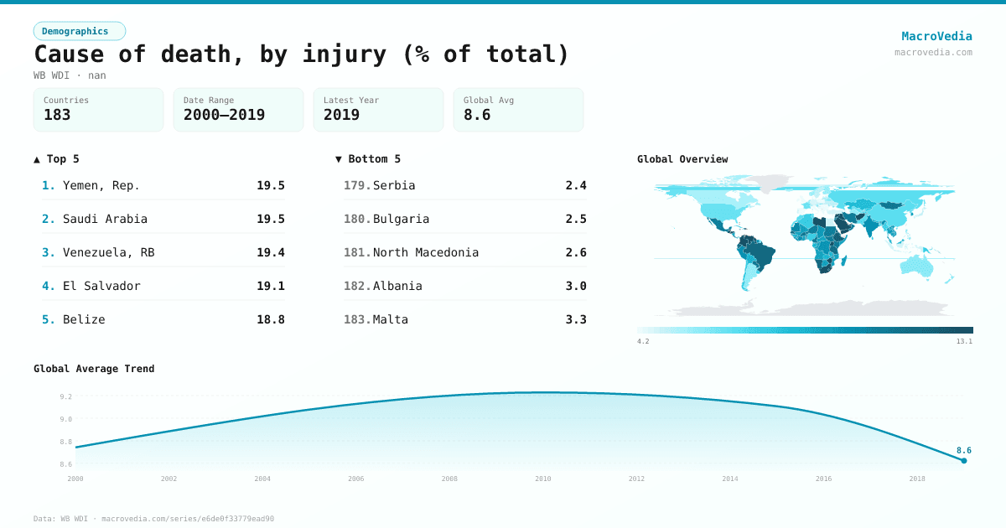Image resolution: width=1006 pixels, height=528 pixels.
Task: Open the MacroVedia brand link
Action: click(x=936, y=36)
